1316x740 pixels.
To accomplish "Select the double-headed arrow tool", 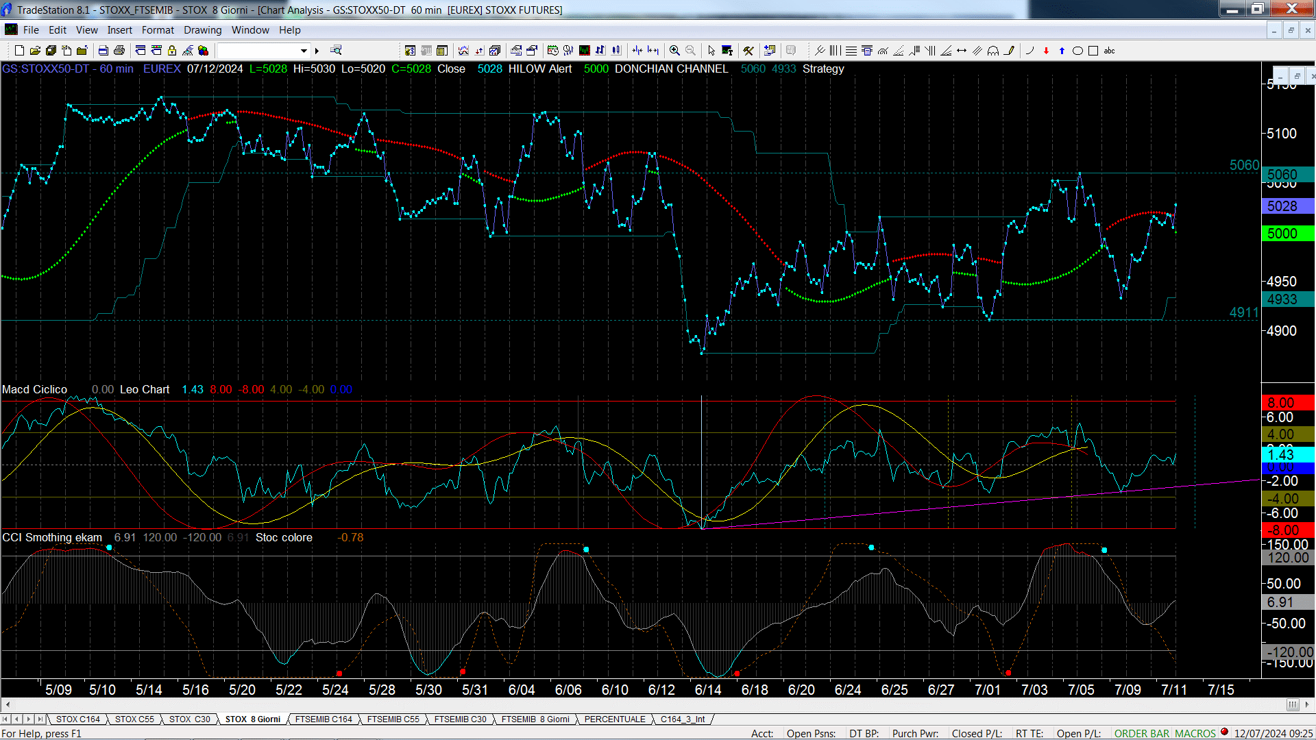I will pos(962,50).
